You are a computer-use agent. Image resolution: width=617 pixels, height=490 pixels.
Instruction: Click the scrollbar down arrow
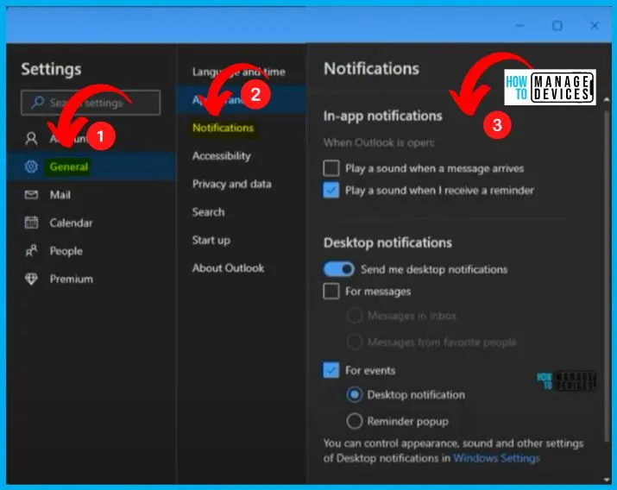point(607,480)
